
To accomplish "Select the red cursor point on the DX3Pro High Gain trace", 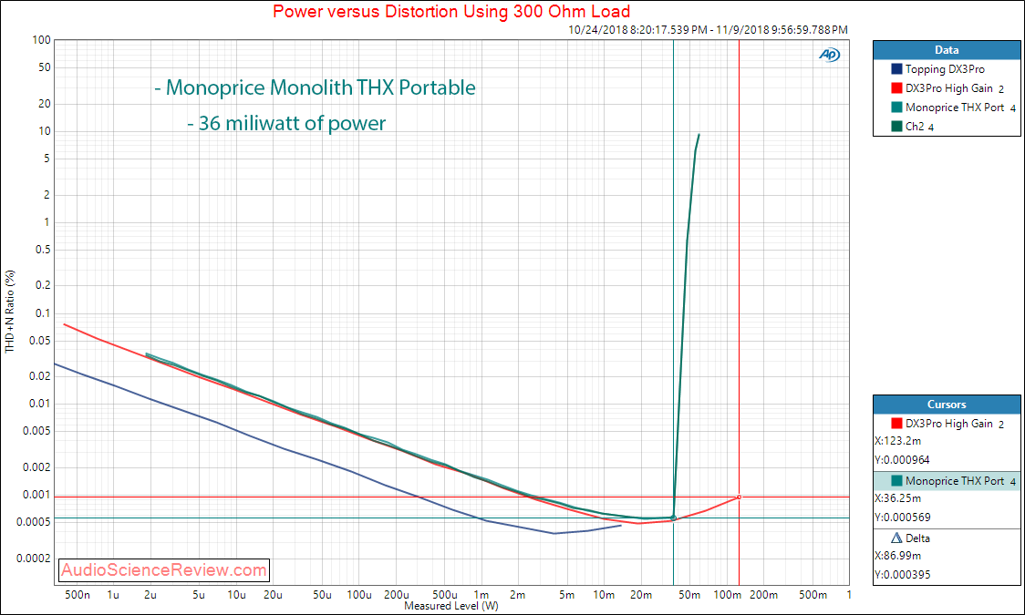I will 740,497.
